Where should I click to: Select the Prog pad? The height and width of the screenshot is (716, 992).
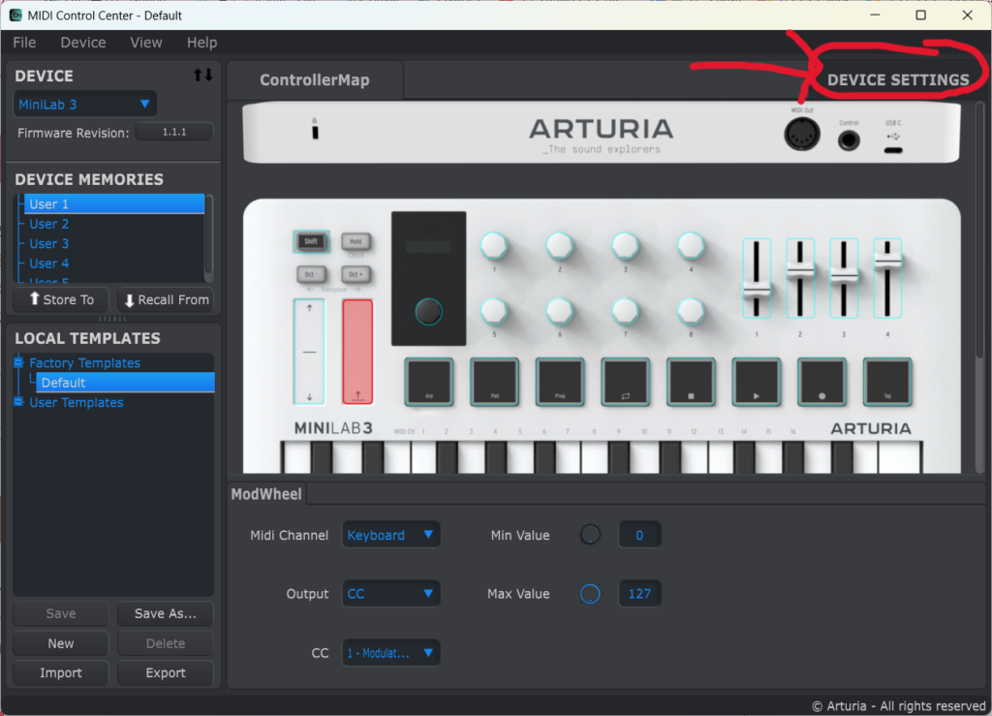pyautogui.click(x=560, y=382)
